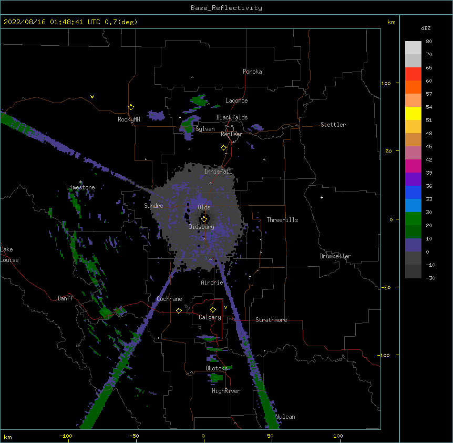Pick the magenta 39-42 dBZ legend swatch
453x443 pixels.
pyautogui.click(x=413, y=166)
